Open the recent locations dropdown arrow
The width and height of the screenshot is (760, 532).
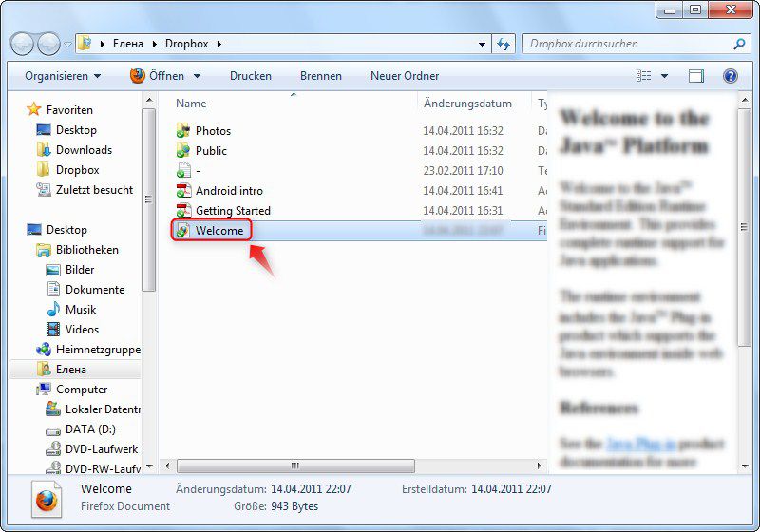(x=67, y=45)
